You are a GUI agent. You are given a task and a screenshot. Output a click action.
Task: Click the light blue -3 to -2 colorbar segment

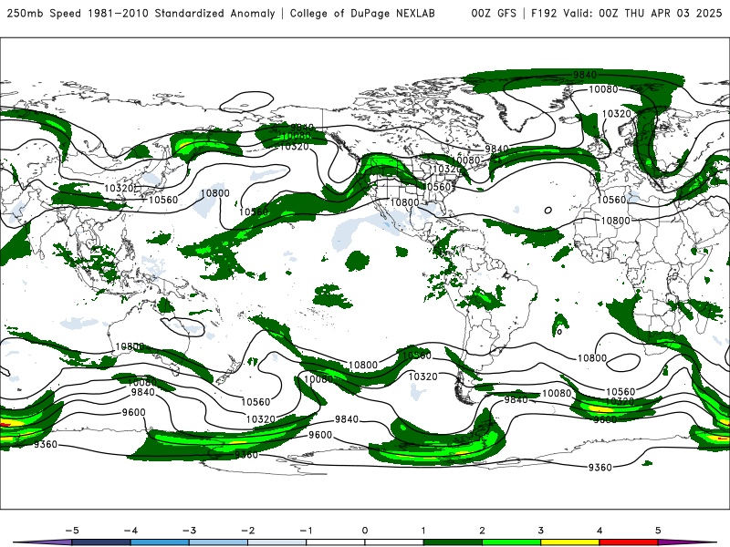click(x=218, y=542)
